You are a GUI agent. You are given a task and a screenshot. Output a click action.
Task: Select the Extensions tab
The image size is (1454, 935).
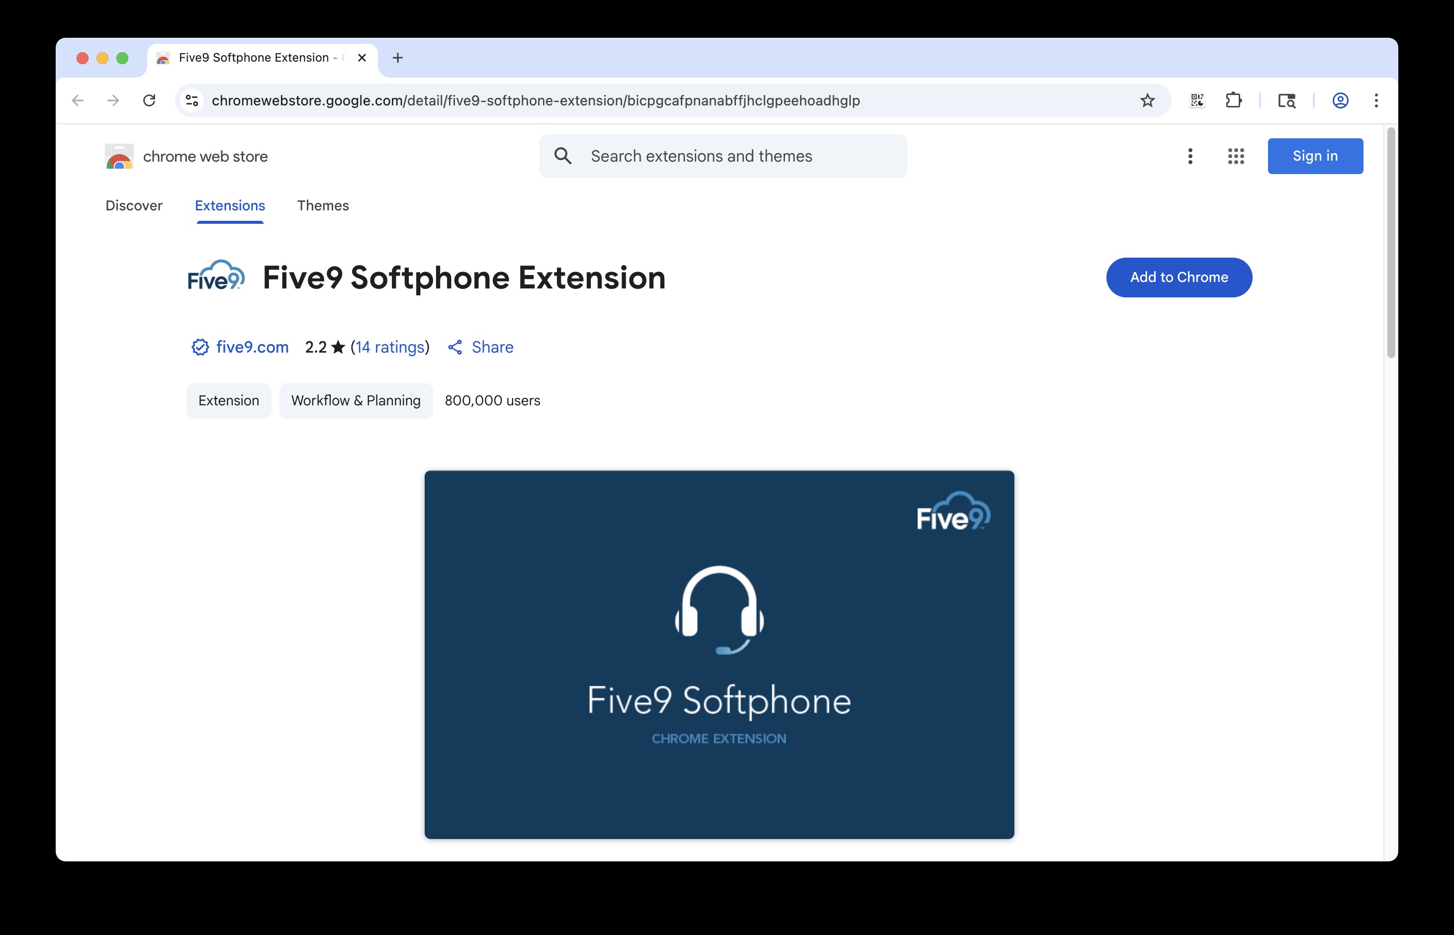230,205
